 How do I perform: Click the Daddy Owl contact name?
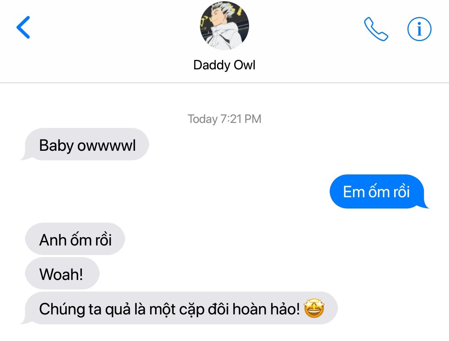tap(224, 65)
